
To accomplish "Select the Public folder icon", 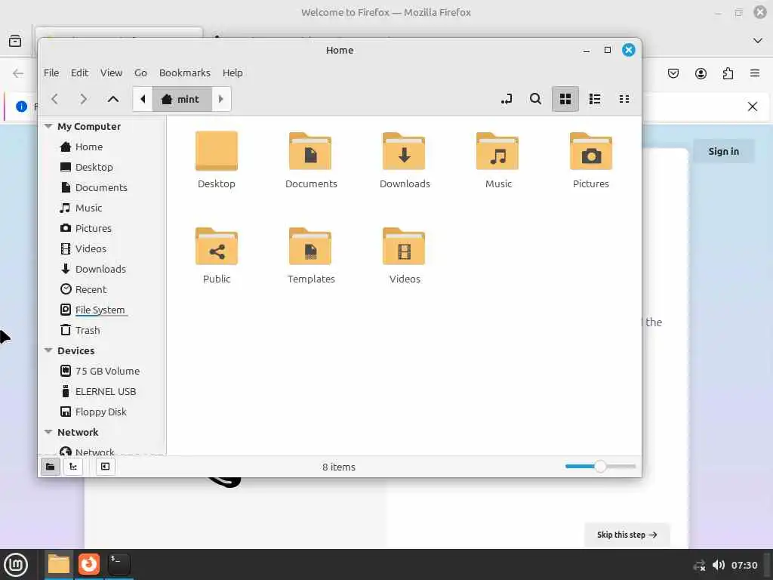I will coord(217,246).
